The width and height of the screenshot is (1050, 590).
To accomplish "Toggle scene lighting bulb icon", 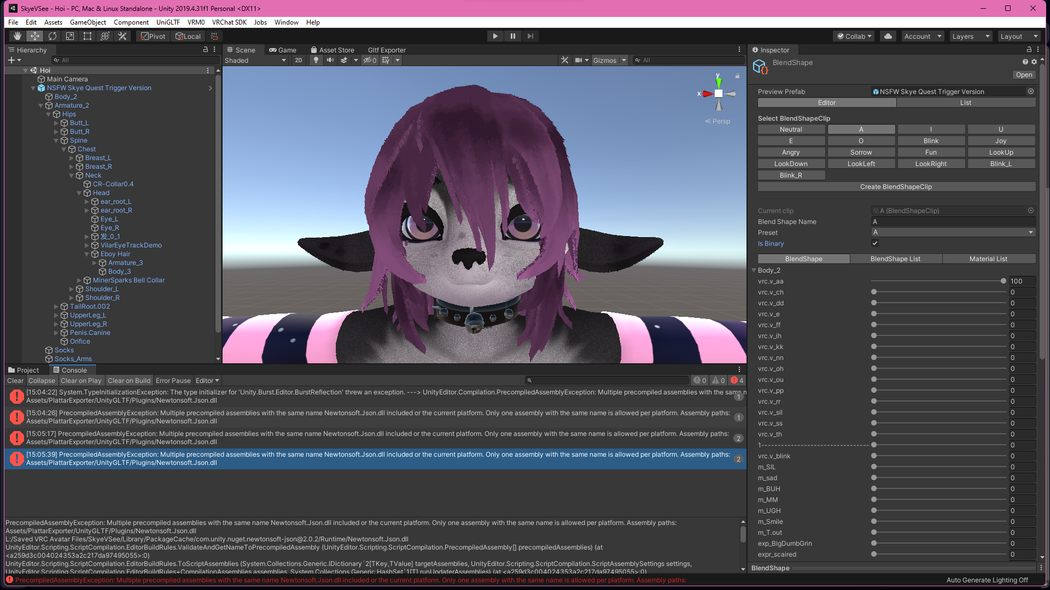I will [316, 60].
